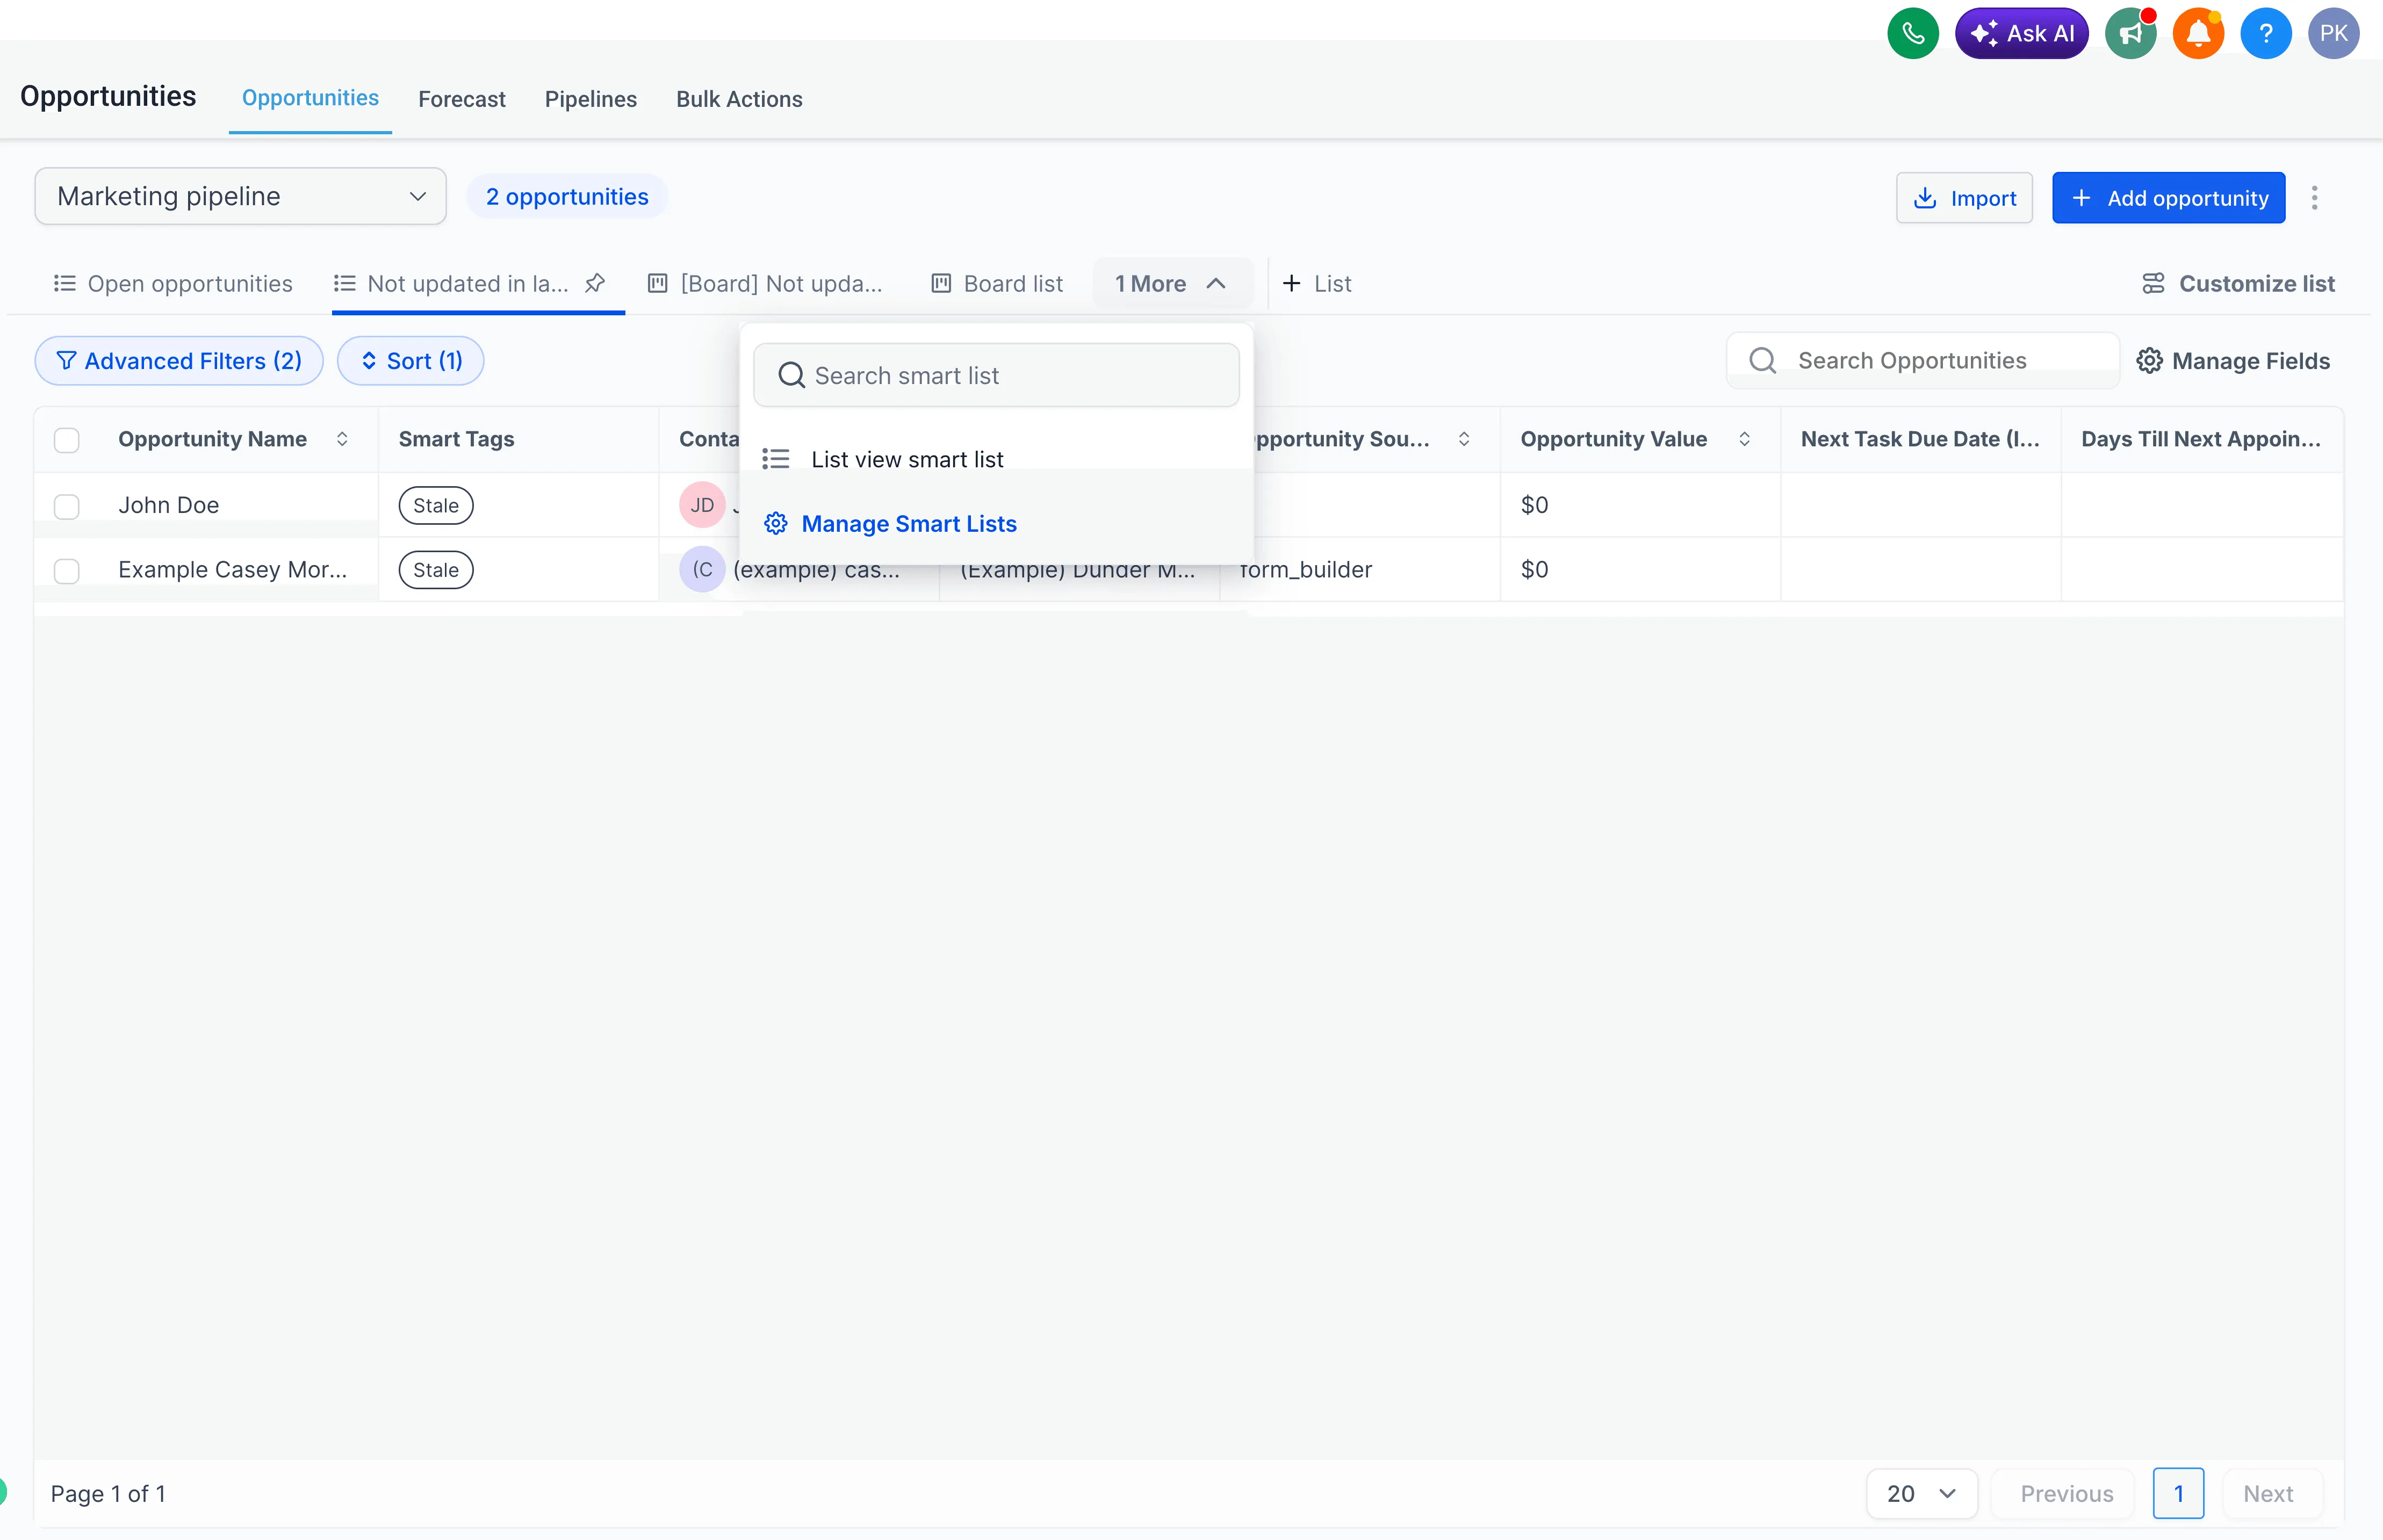This screenshot has width=2383, height=1540.
Task: Select List view smart list entry
Action: [x=996, y=459]
